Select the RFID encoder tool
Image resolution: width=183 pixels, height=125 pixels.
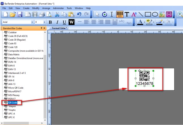[169, 14]
